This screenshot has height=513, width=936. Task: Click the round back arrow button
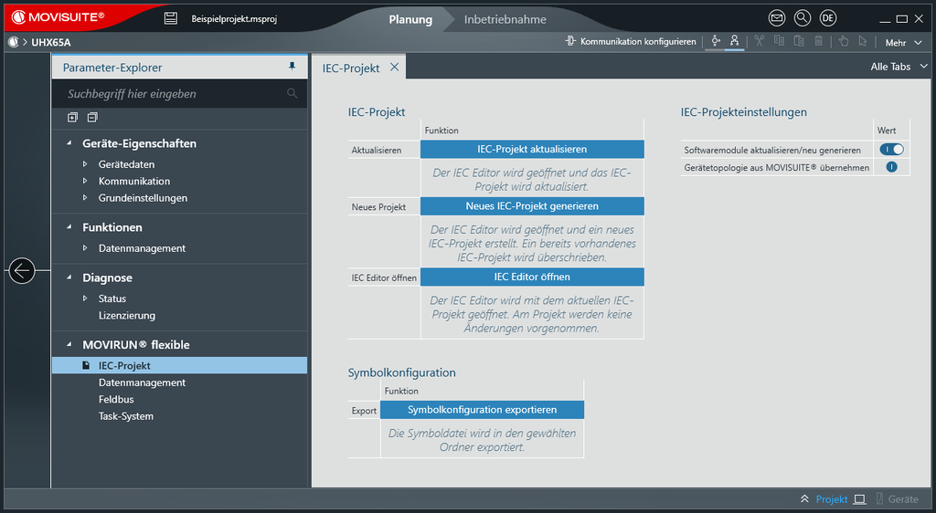[x=22, y=270]
